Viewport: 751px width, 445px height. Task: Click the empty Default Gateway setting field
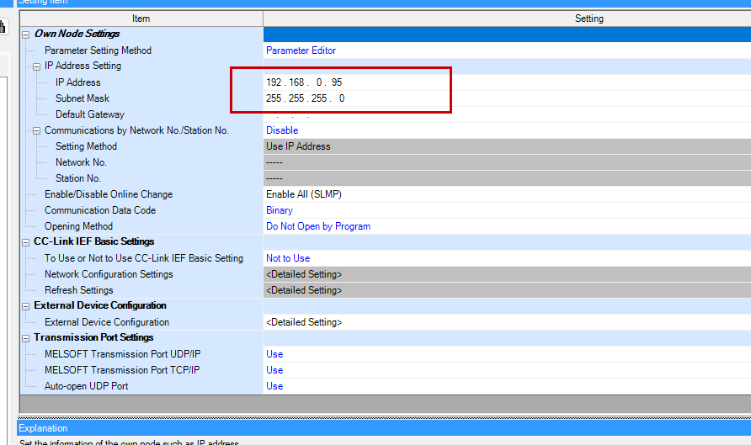pyautogui.click(x=421, y=114)
